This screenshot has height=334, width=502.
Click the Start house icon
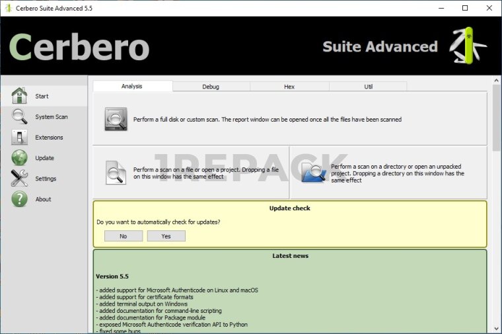click(x=19, y=96)
